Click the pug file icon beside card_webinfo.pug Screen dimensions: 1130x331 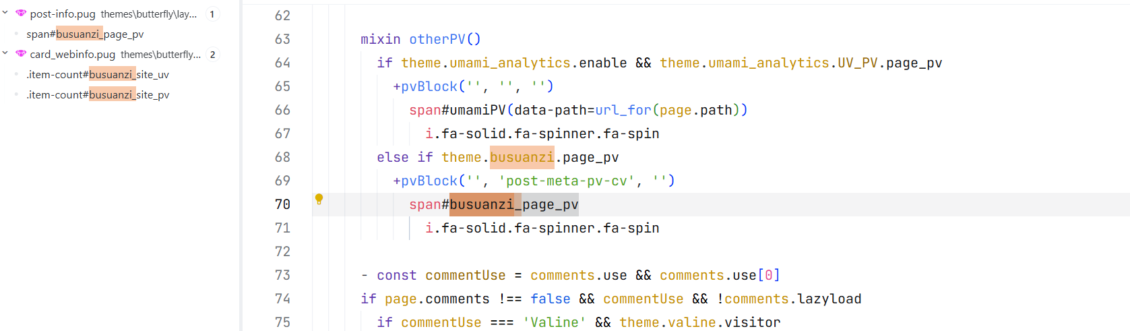pyautogui.click(x=21, y=54)
